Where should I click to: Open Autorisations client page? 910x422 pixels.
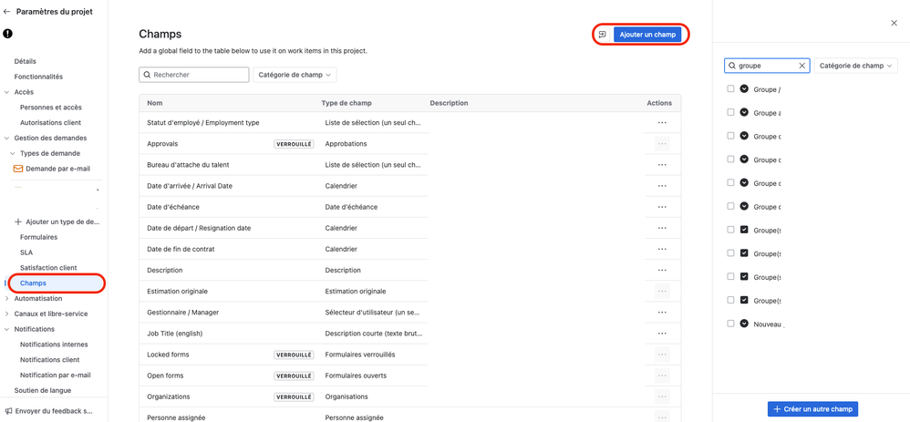50,122
